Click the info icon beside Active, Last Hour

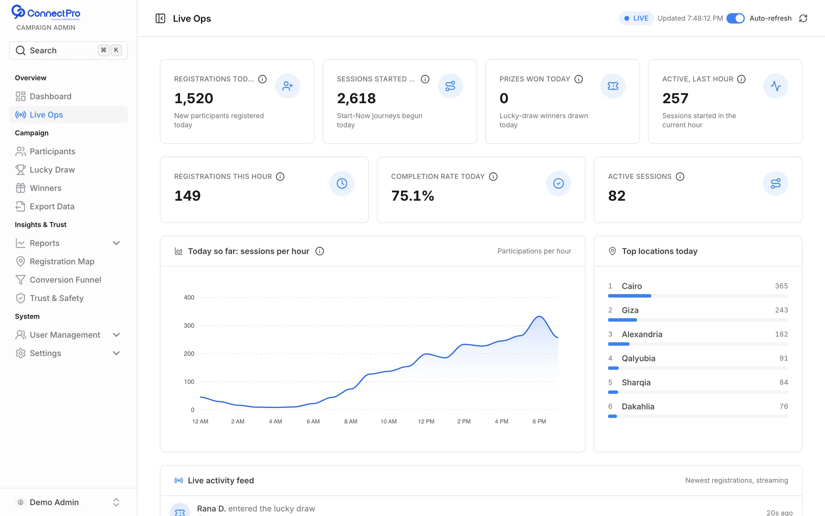pos(741,79)
